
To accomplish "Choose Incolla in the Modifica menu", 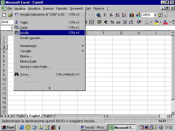I will click(49, 33).
